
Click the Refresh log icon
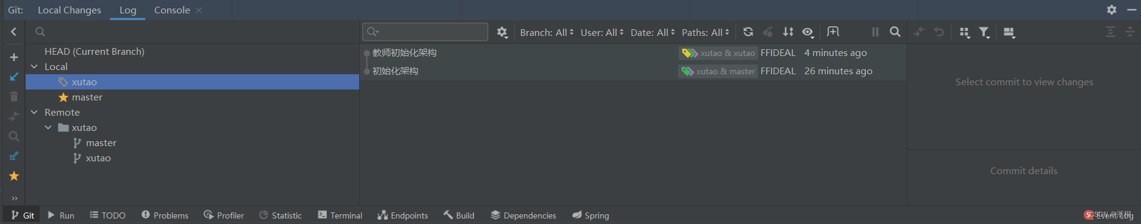tap(748, 32)
